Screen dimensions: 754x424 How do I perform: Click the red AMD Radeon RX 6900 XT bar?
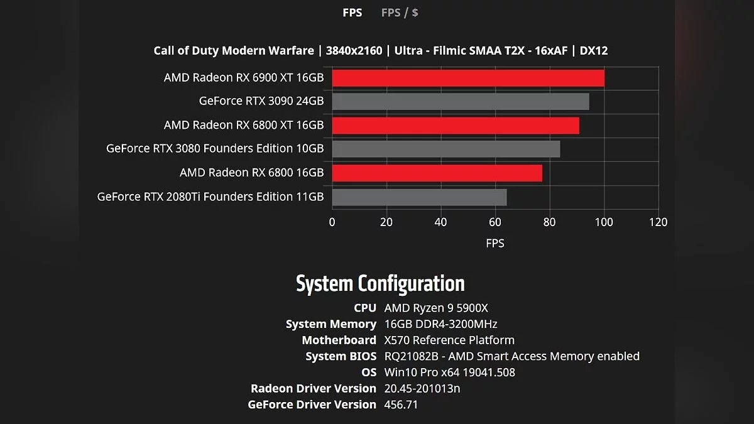coord(468,78)
